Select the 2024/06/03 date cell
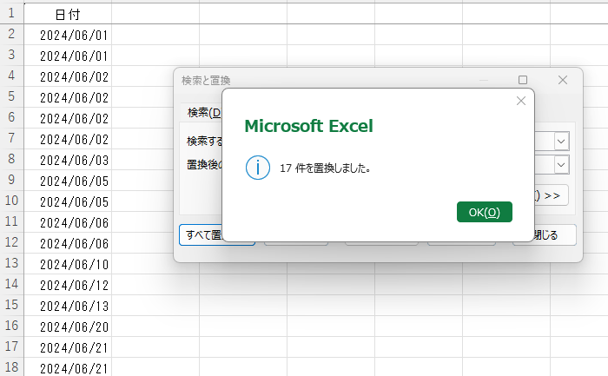 click(x=68, y=160)
